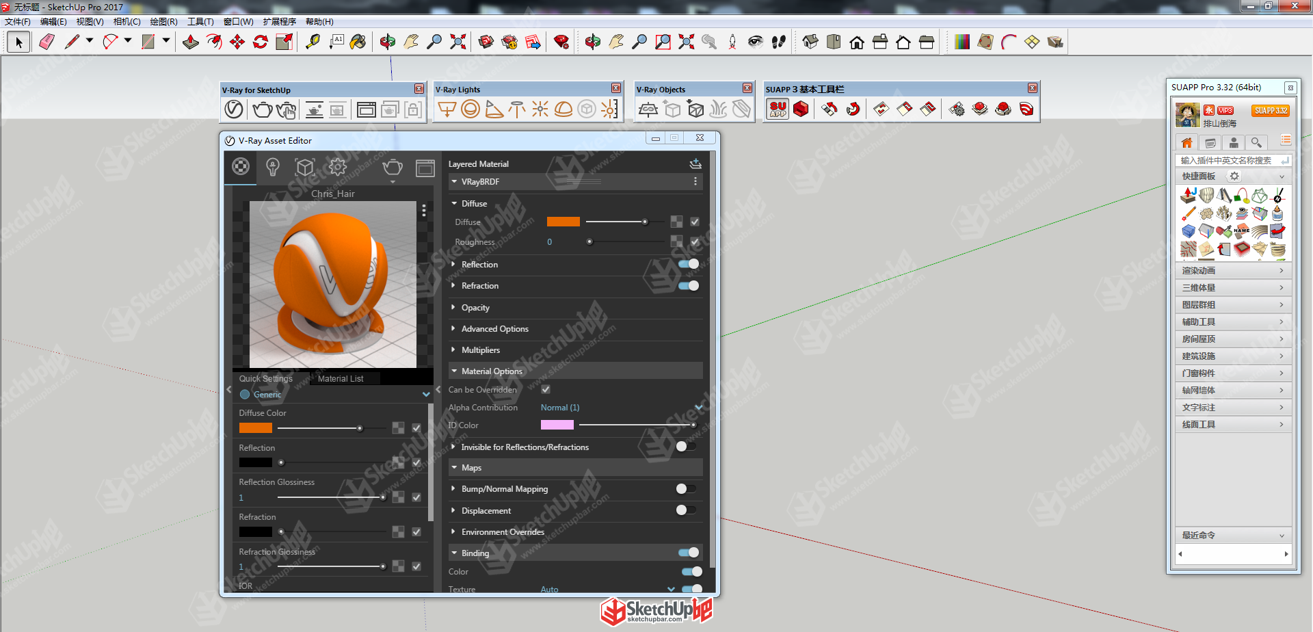
Task: Select the Tape Measure tool
Action: pyautogui.click(x=313, y=42)
